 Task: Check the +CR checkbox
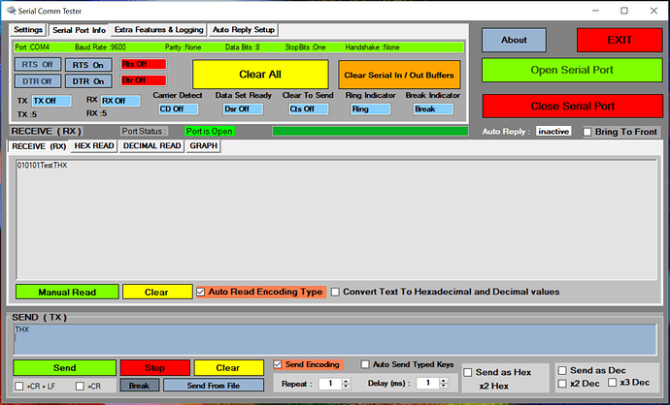click(80, 387)
